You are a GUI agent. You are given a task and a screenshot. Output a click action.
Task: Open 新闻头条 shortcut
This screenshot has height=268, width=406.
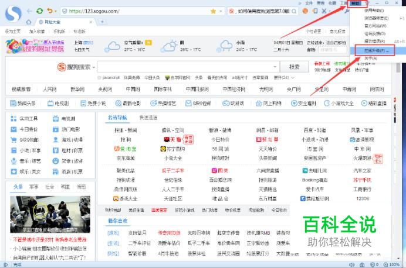coord(22,104)
